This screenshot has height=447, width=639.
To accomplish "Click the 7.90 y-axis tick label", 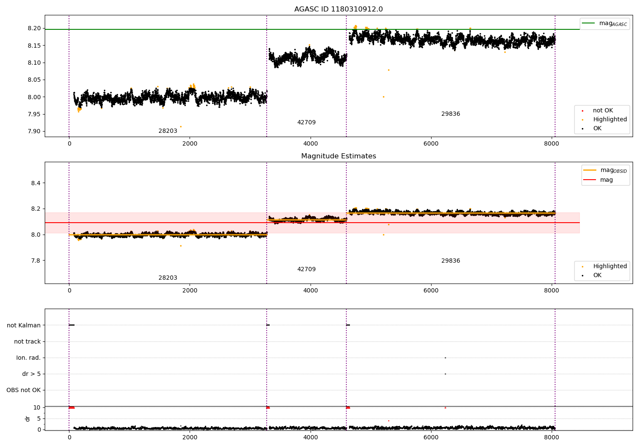I will [35, 132].
